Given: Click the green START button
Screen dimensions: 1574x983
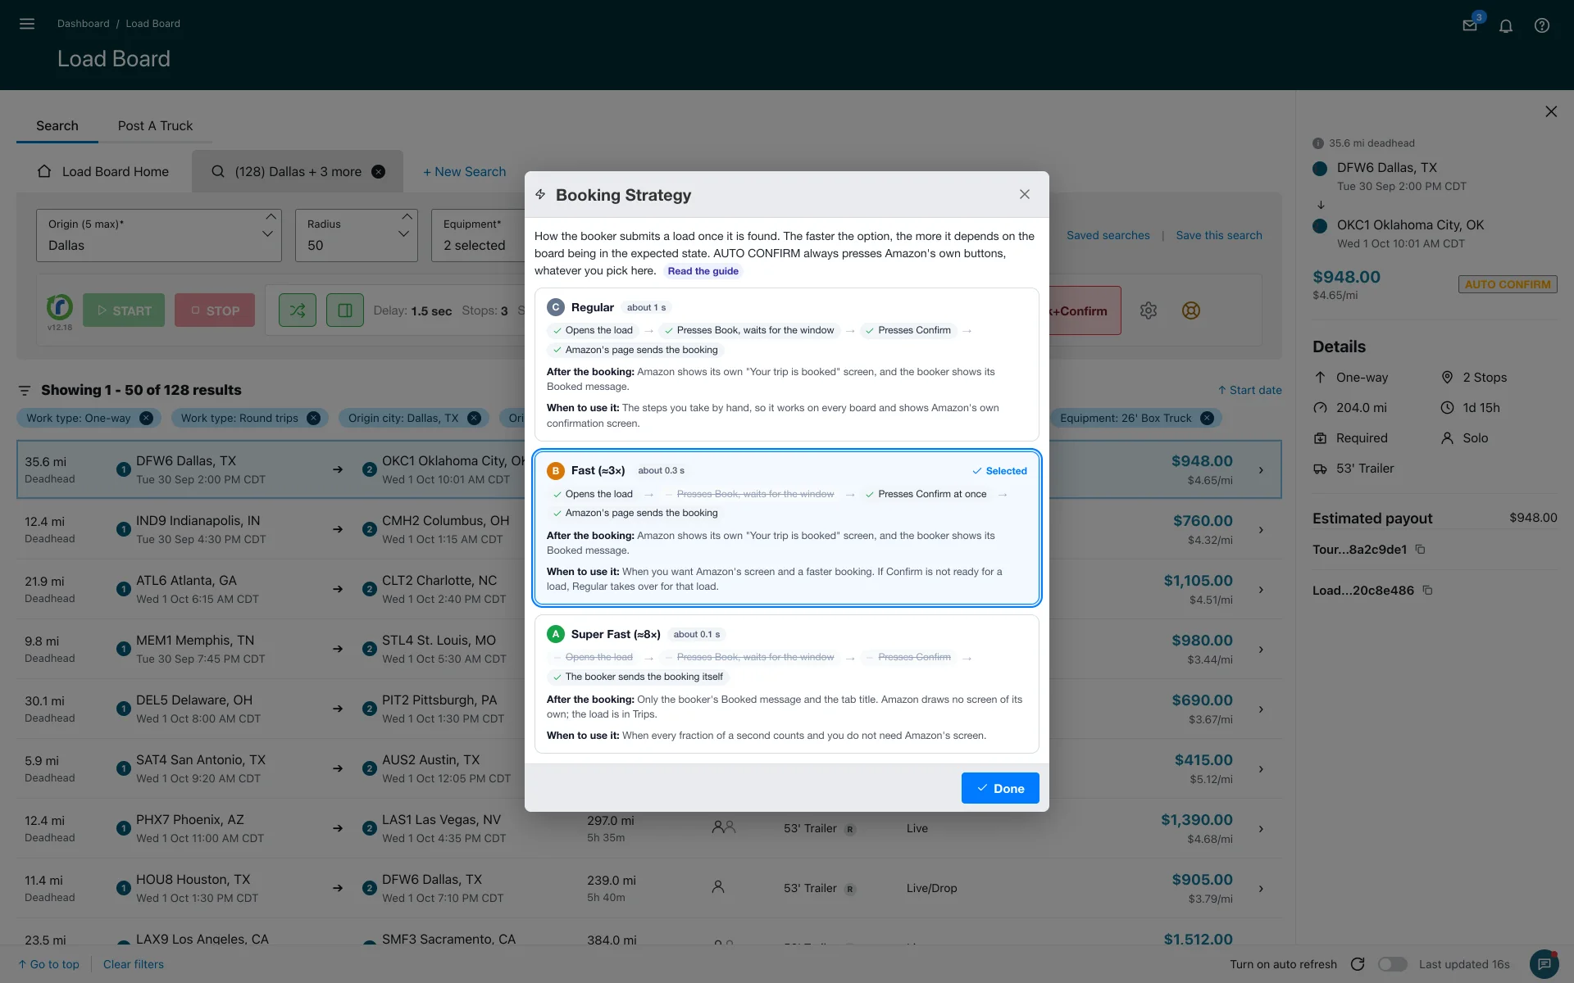Looking at the screenshot, I should coord(124,310).
